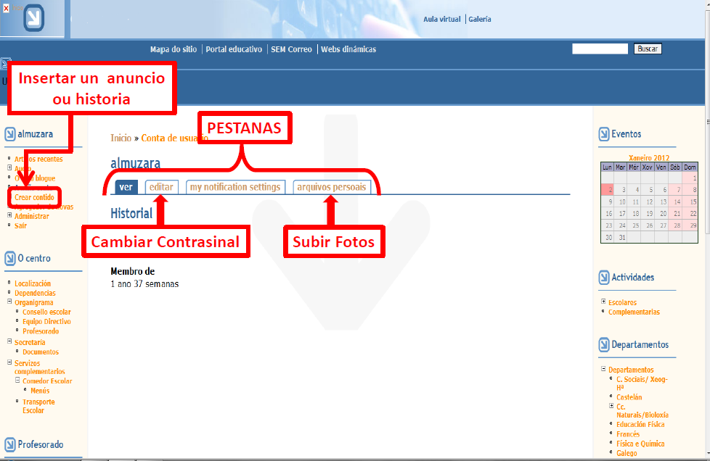Screen dimensions: 710x461
Task: Open the arquivos persoais tab
Action: pyautogui.click(x=332, y=187)
